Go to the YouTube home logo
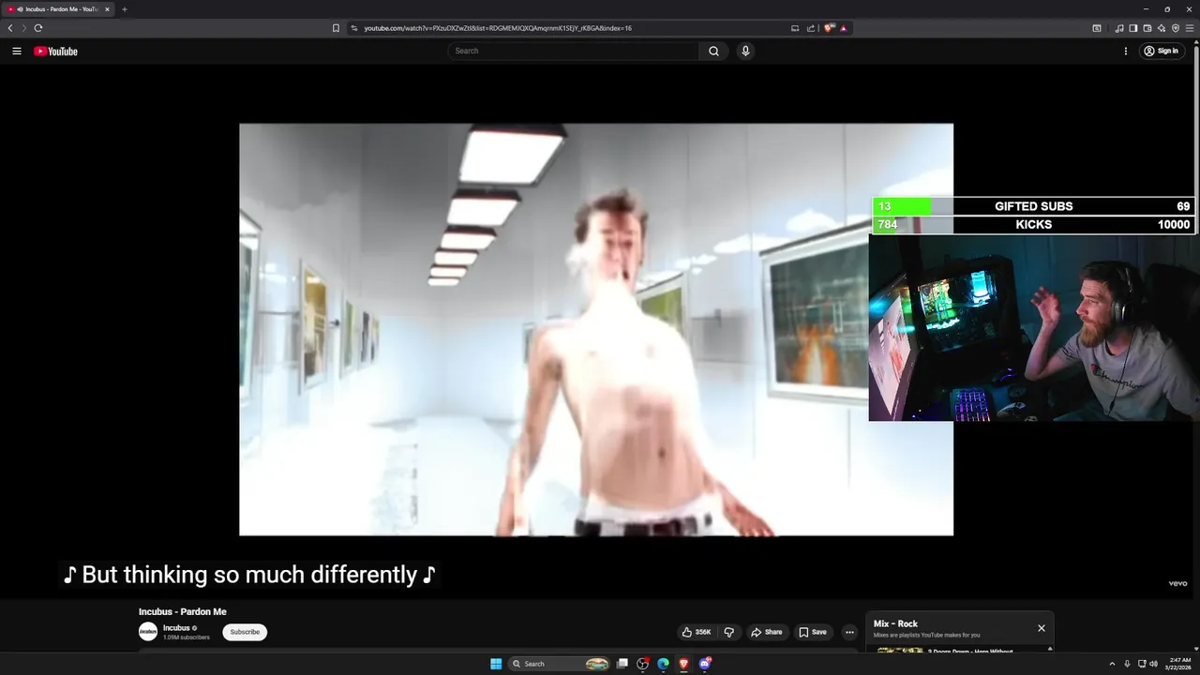The height and width of the screenshot is (675, 1200). [55, 52]
